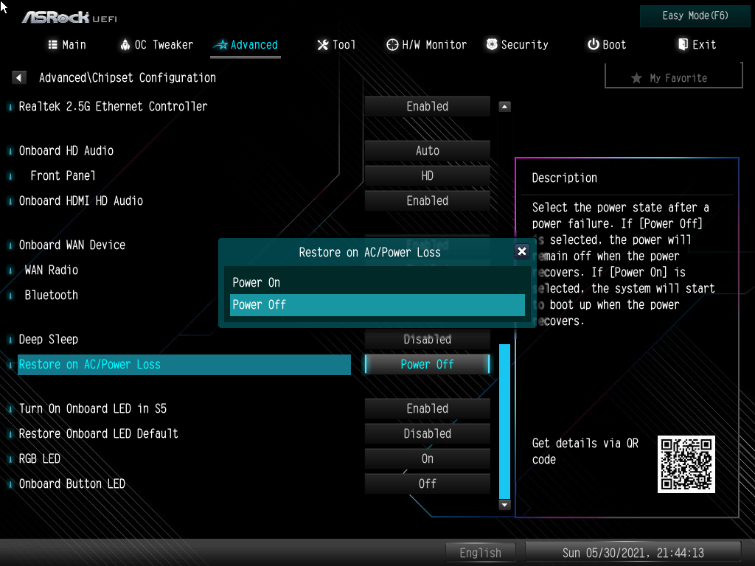The height and width of the screenshot is (566, 755).
Task: Open Front Panel HD dropdown
Action: [427, 175]
